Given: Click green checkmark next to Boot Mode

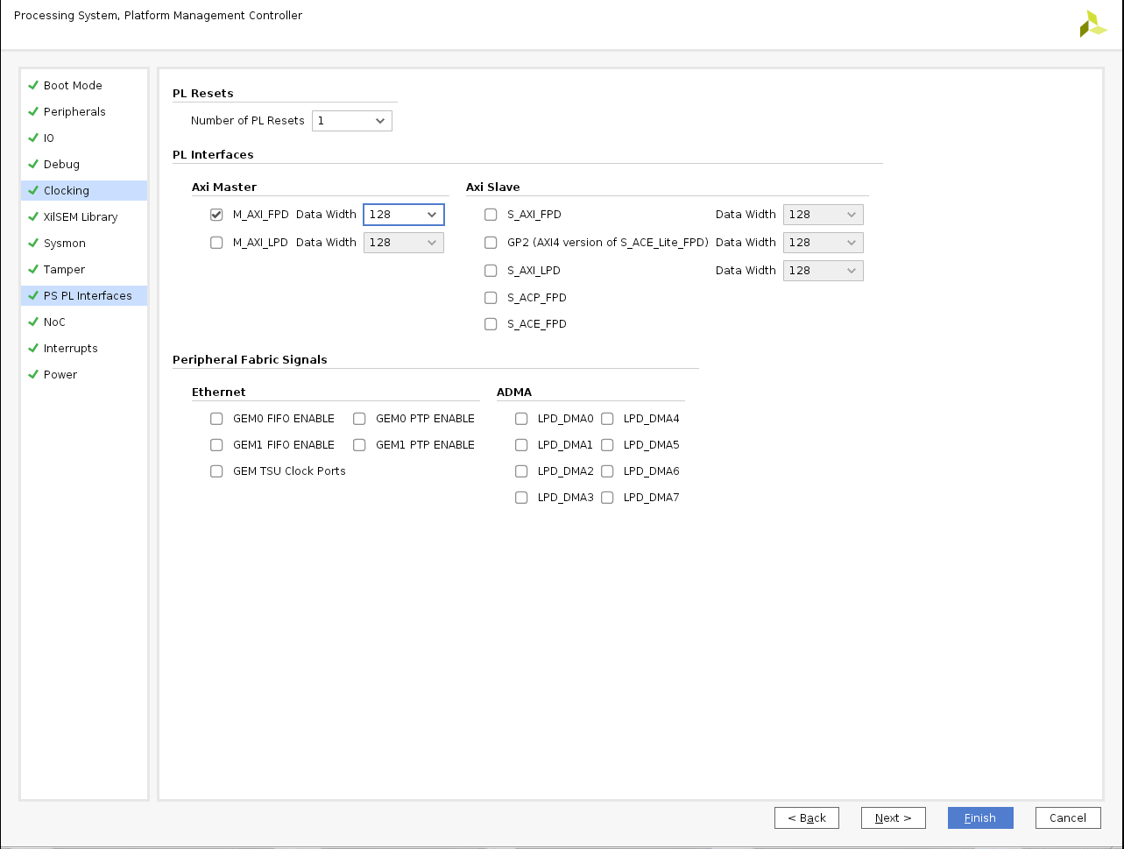Looking at the screenshot, I should click(x=33, y=85).
